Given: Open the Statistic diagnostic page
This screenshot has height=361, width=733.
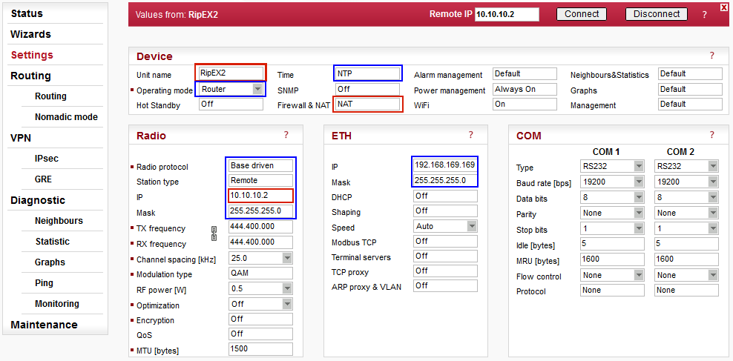Looking at the screenshot, I should (53, 242).
